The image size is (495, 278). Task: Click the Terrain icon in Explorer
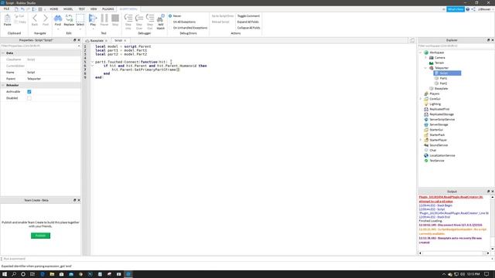coord(432,63)
